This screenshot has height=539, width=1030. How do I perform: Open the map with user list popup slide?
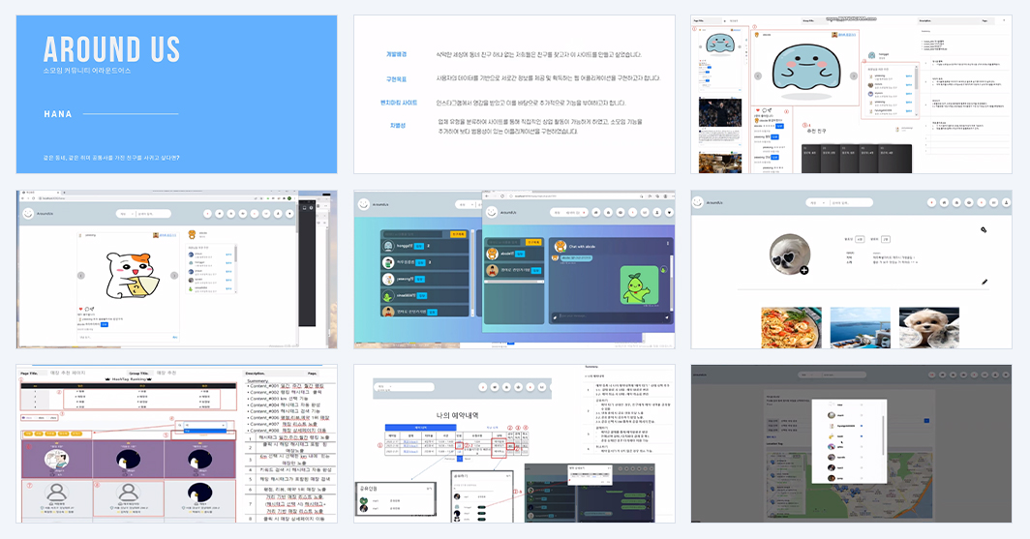coord(851,444)
